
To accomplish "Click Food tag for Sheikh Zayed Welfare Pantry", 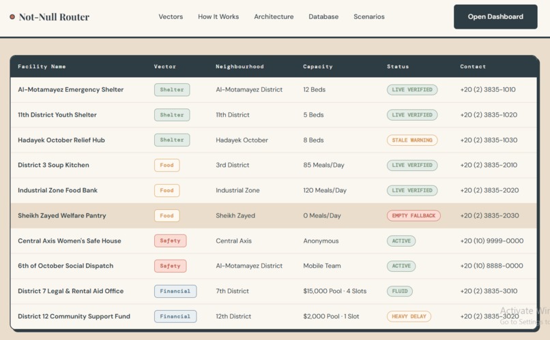I will (167, 216).
